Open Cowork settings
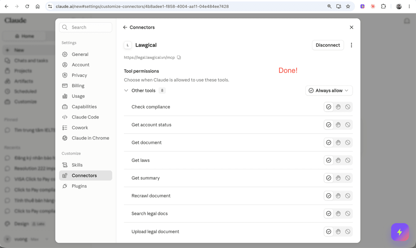The height and width of the screenshot is (248, 416). [x=86, y=128]
